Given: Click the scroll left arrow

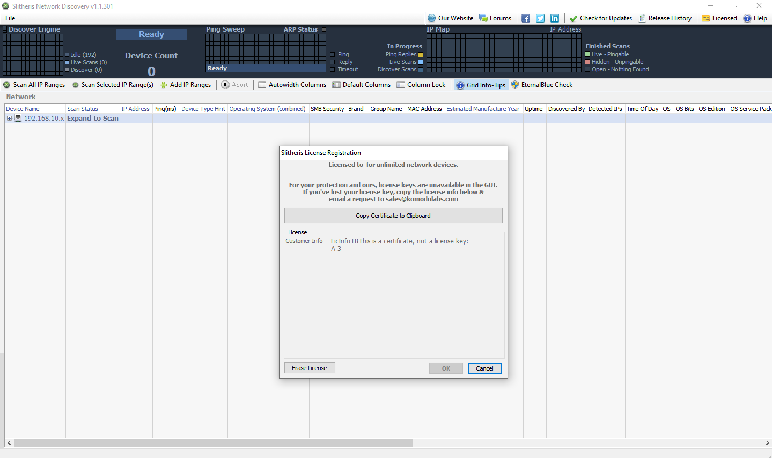Looking at the screenshot, I should [9, 443].
